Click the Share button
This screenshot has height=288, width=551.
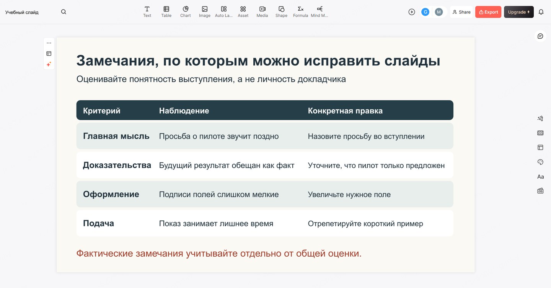[461, 12]
